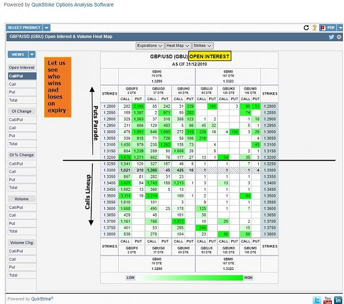The image size is (344, 304).
Task: Select Call/Put under Open Interest
Action: click(x=22, y=76)
